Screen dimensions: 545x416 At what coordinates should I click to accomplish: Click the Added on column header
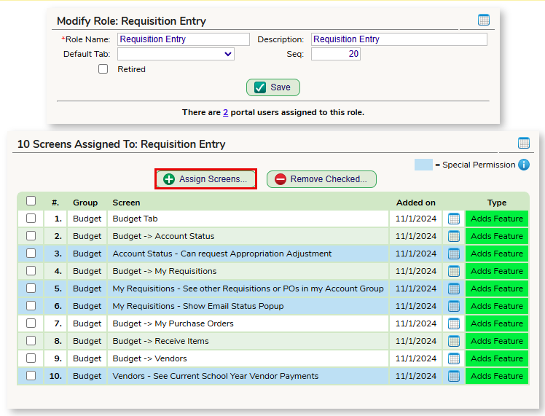416,203
